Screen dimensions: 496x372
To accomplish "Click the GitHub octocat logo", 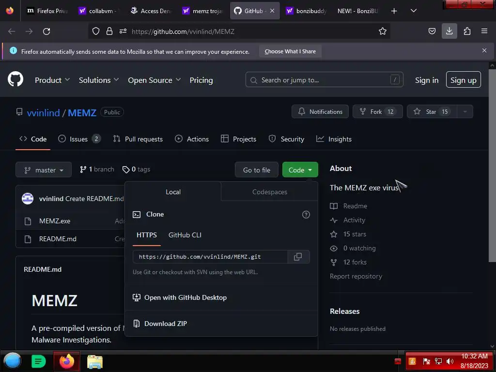I will pyautogui.click(x=15, y=79).
